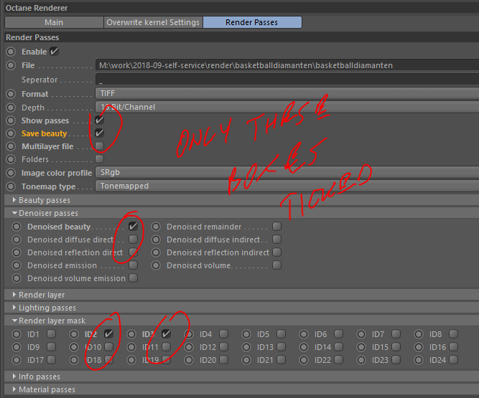479x398 pixels.
Task: Open the Overwrite kernel Settings tab
Action: tap(153, 22)
